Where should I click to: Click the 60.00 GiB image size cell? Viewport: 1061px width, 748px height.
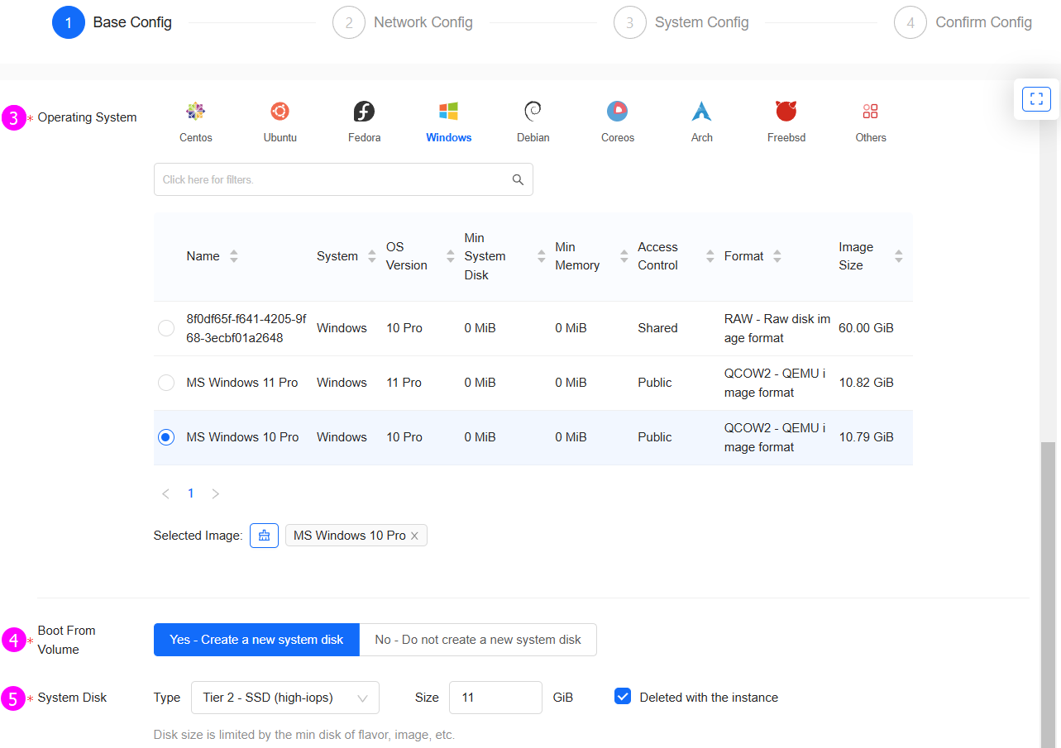pos(866,328)
